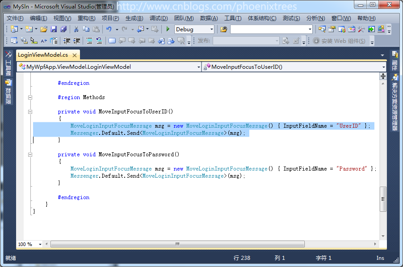Open the 解决方案资源管理器 side tab
The height and width of the screenshot is (267, 403).
click(x=395, y=102)
